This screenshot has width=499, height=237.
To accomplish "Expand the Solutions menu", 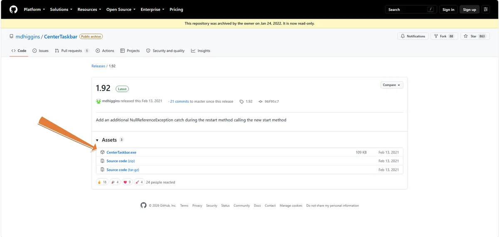I will (61, 9).
